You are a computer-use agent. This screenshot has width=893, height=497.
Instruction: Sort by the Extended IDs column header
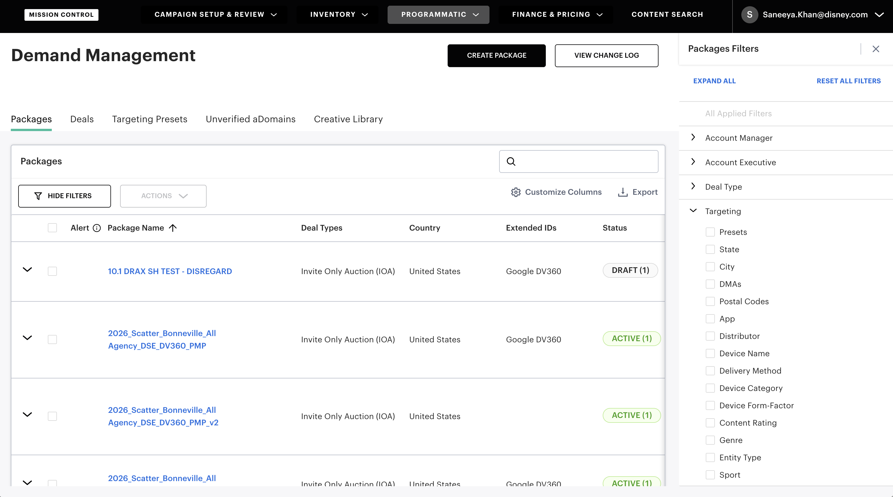[x=531, y=228]
